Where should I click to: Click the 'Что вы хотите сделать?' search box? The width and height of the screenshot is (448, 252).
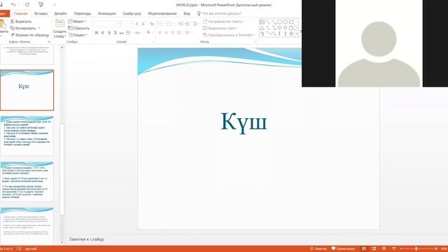[219, 13]
